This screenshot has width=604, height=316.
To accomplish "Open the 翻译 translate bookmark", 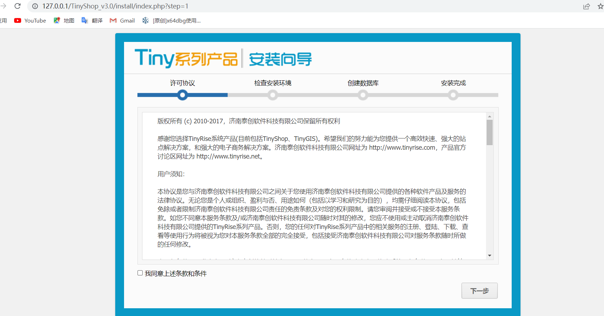I will pos(92,21).
